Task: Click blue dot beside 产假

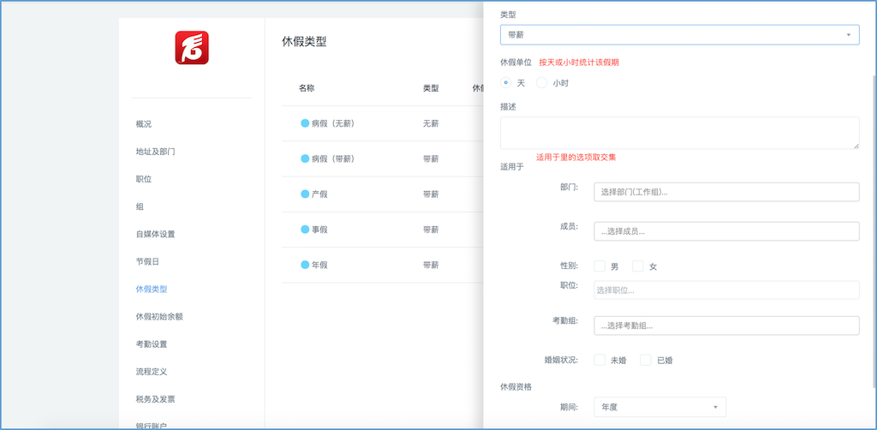Action: click(x=305, y=194)
